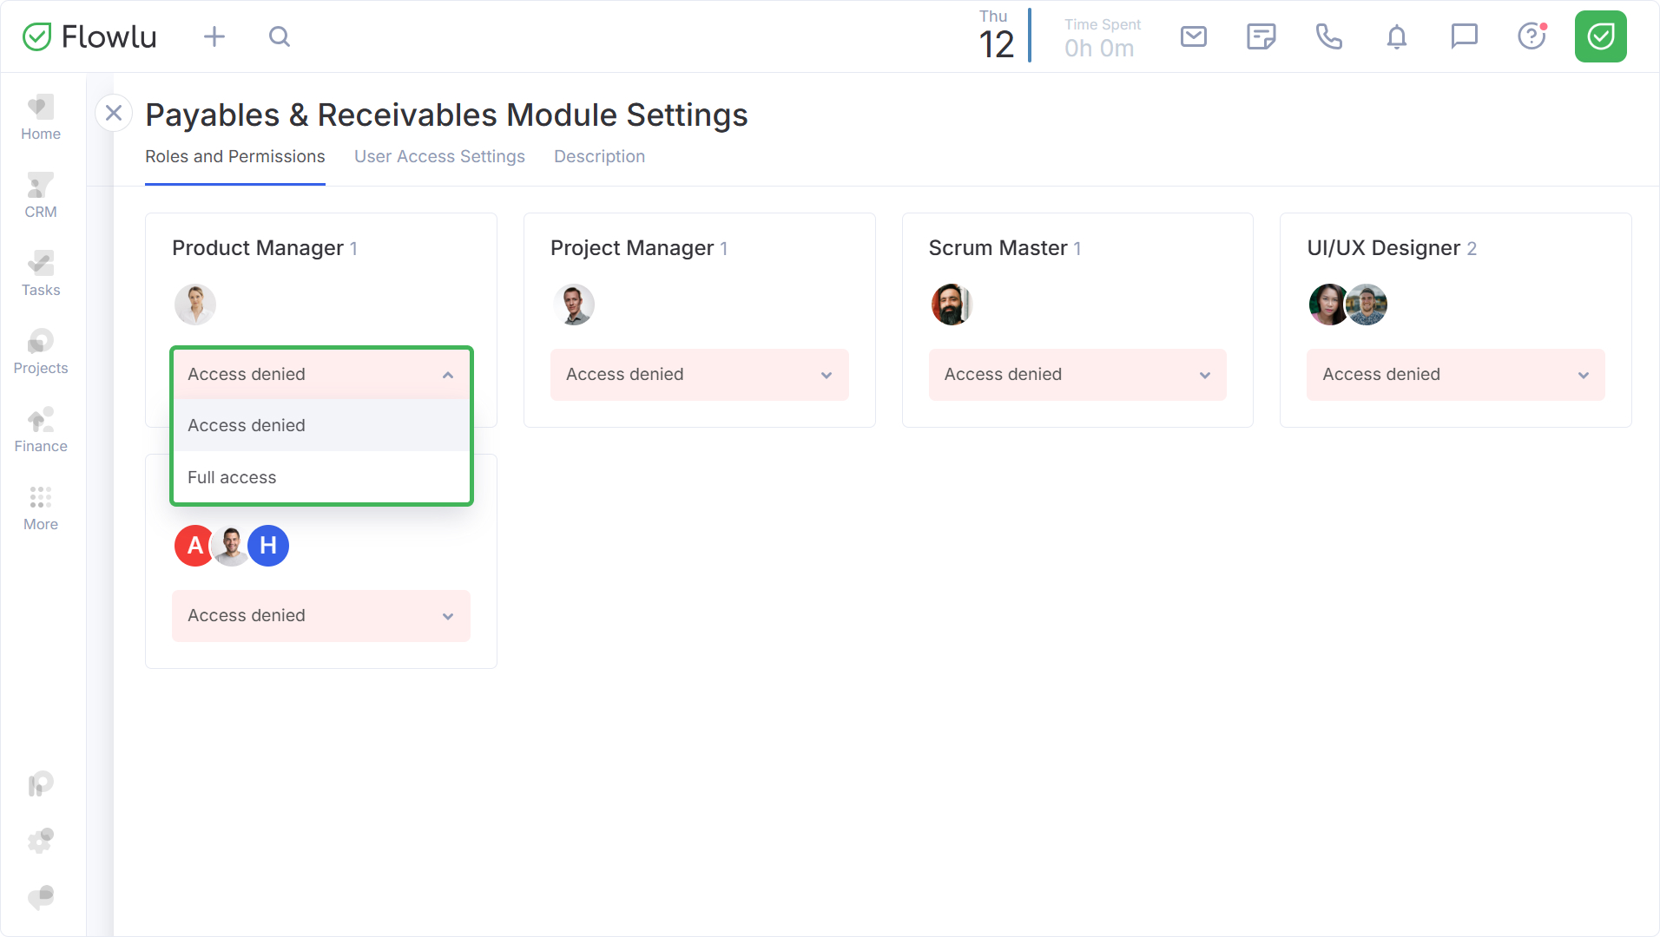Open the chat bubble icon
1660x937 pixels.
(x=1464, y=36)
